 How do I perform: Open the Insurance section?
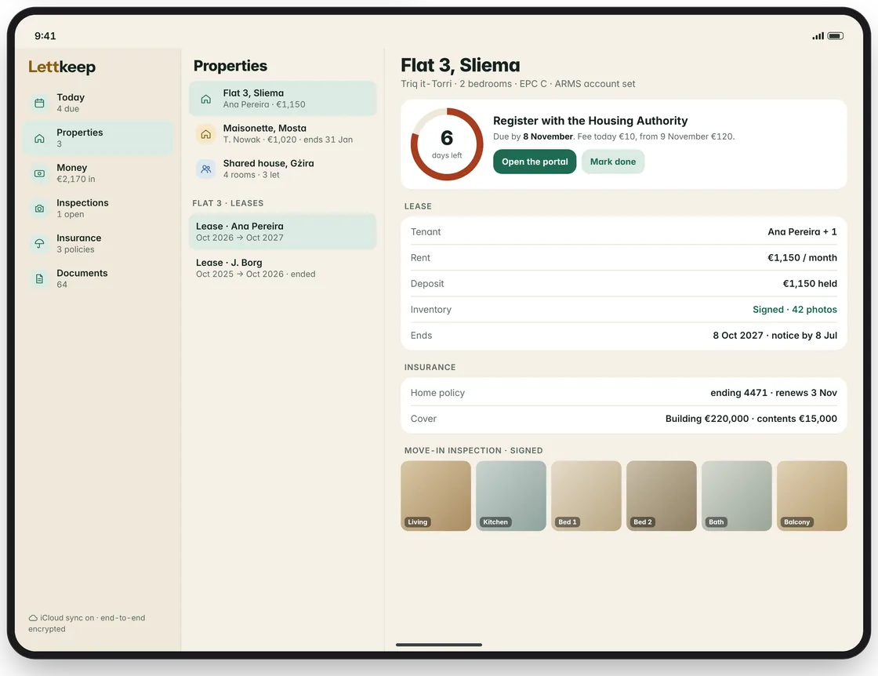(x=99, y=244)
